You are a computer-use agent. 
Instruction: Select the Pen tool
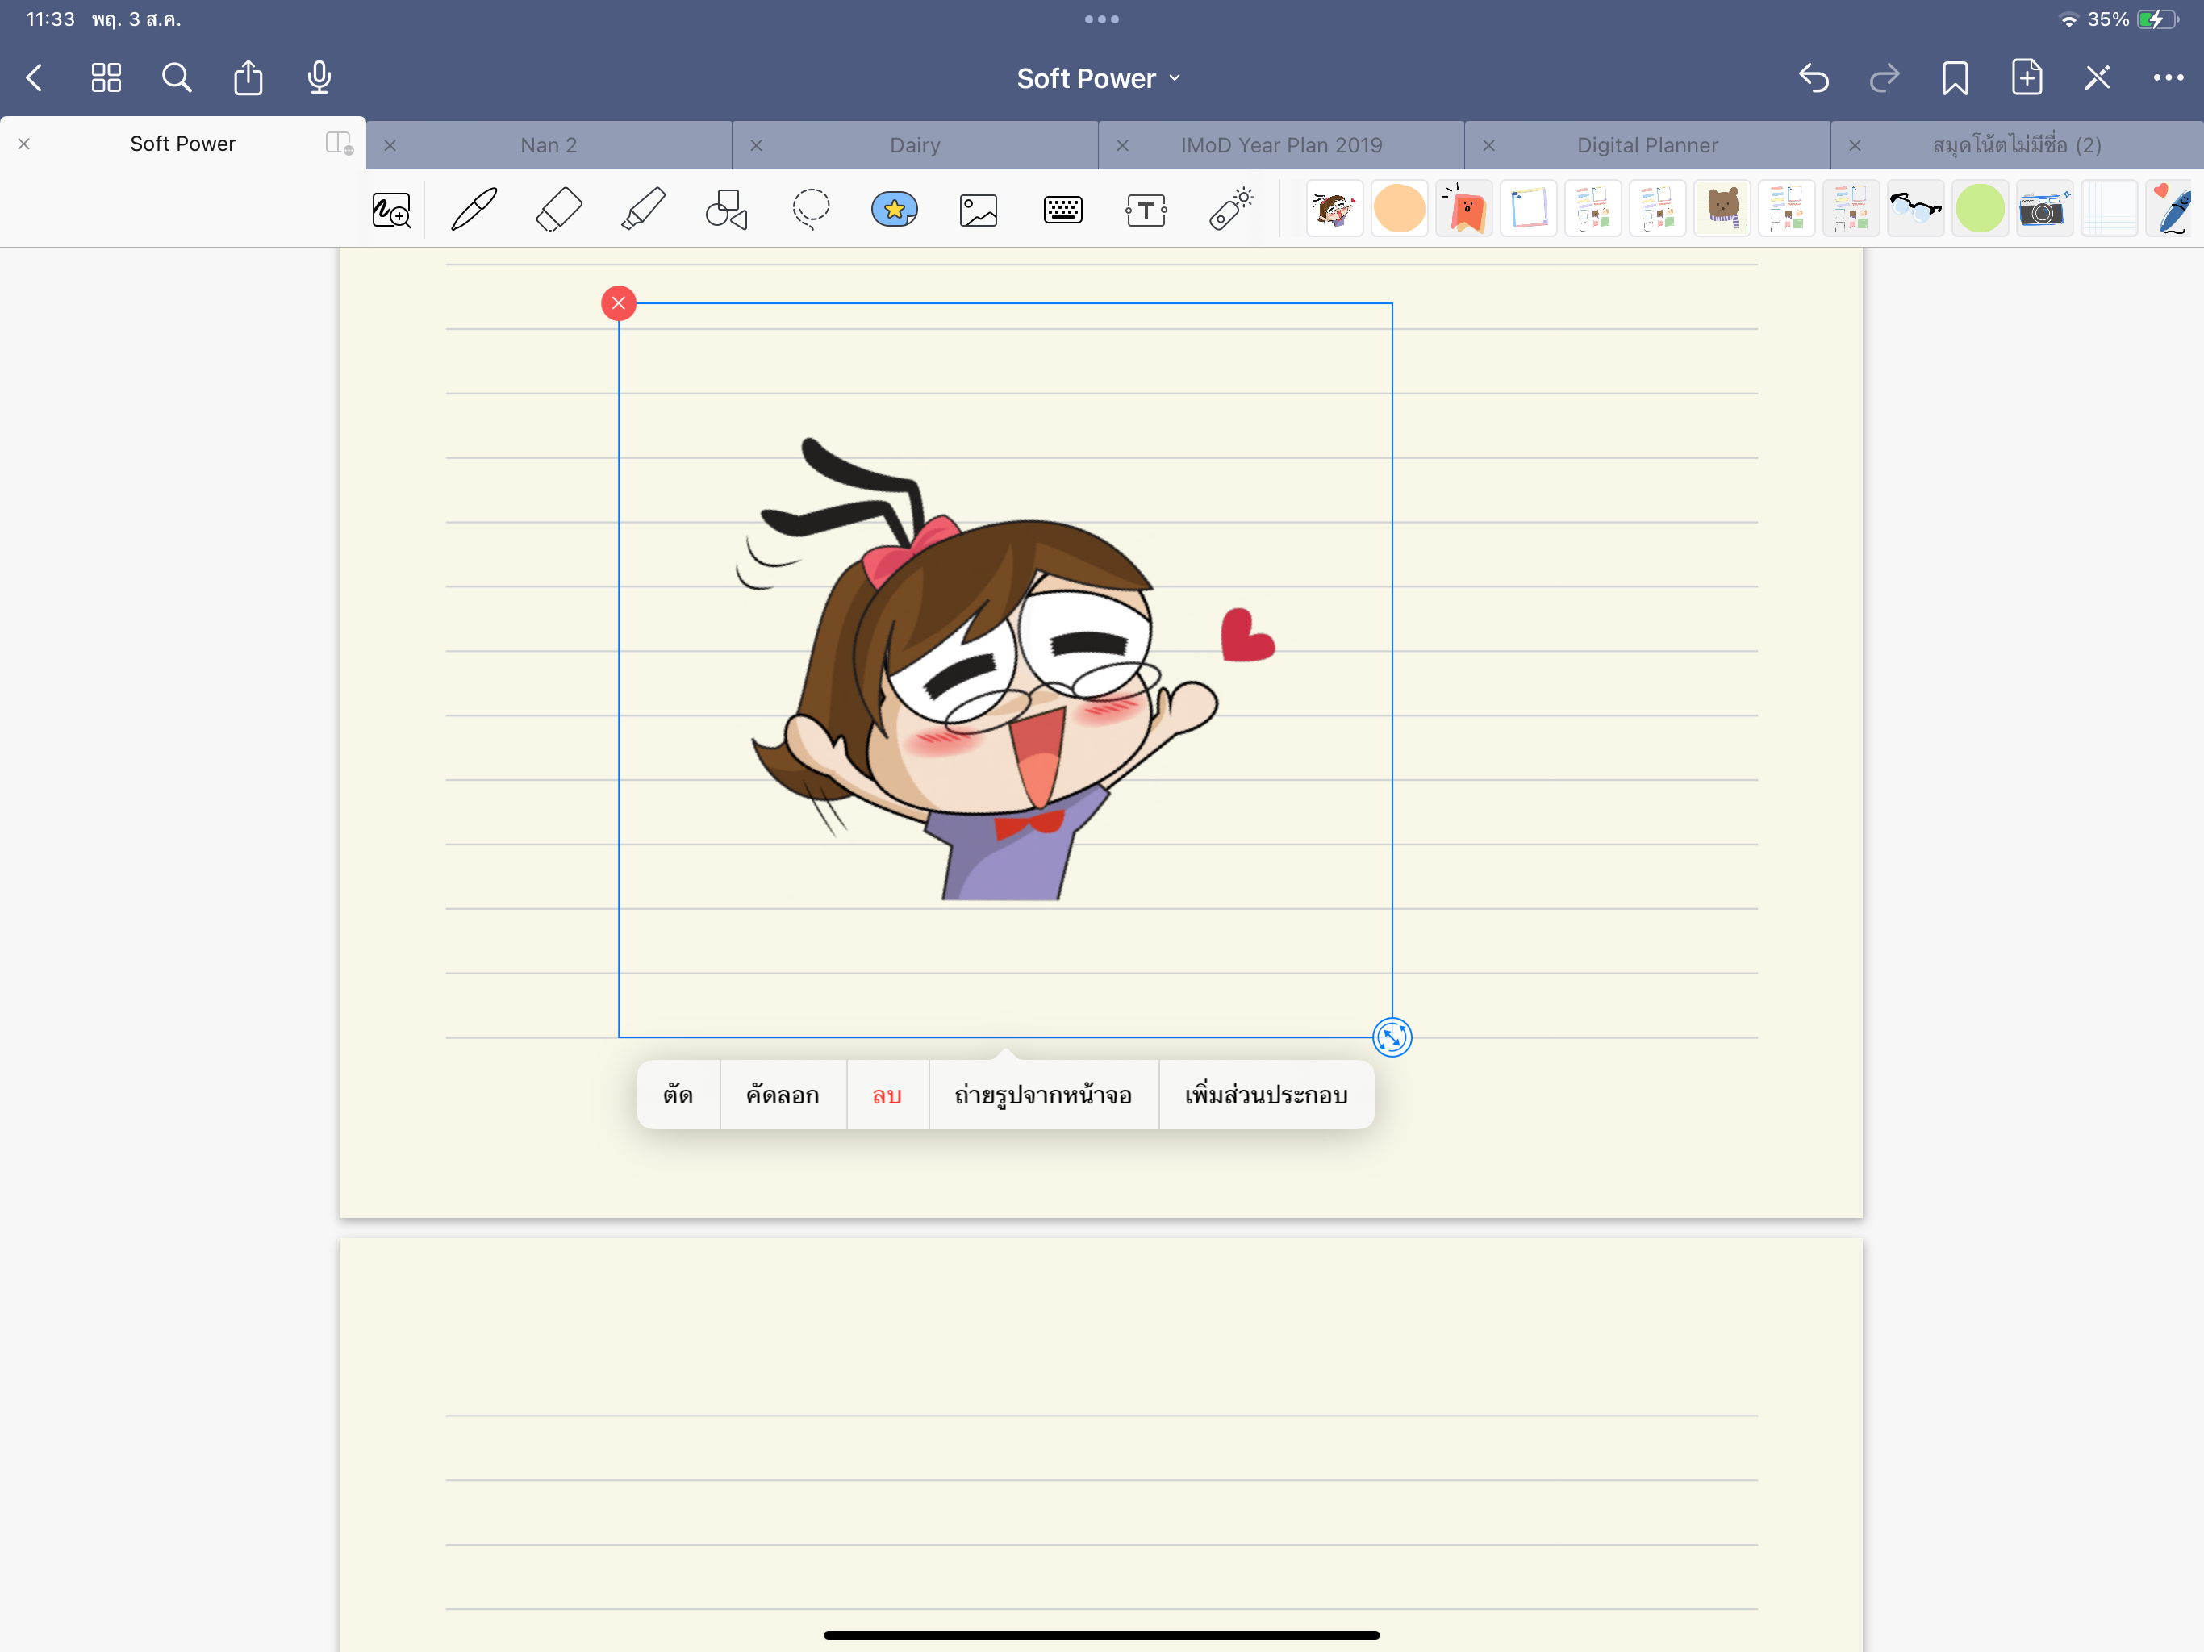tap(474, 209)
